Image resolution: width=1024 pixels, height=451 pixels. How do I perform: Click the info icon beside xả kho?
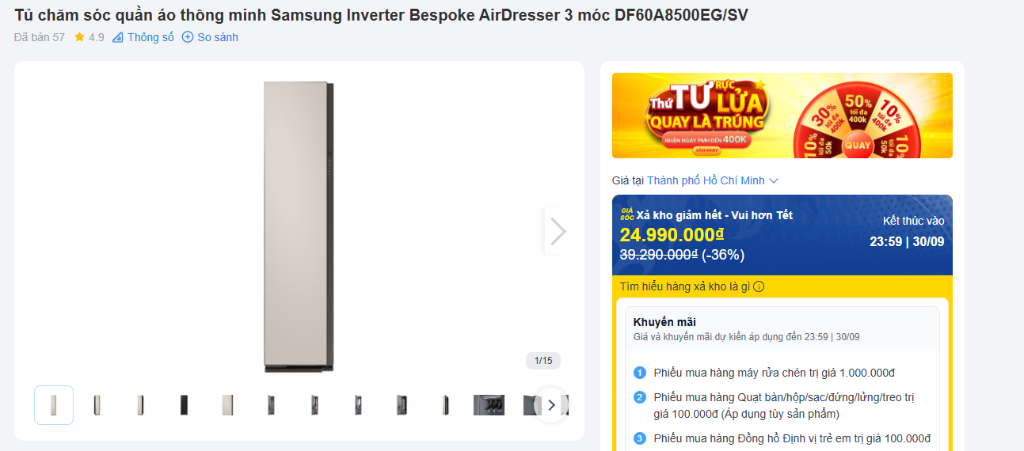(x=759, y=286)
